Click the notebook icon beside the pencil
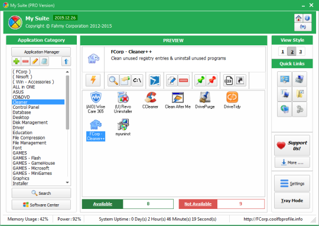This screenshot has width=319, height=226. pos(44,61)
